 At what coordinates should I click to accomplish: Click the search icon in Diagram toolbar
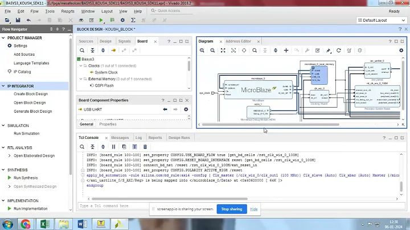point(255,51)
